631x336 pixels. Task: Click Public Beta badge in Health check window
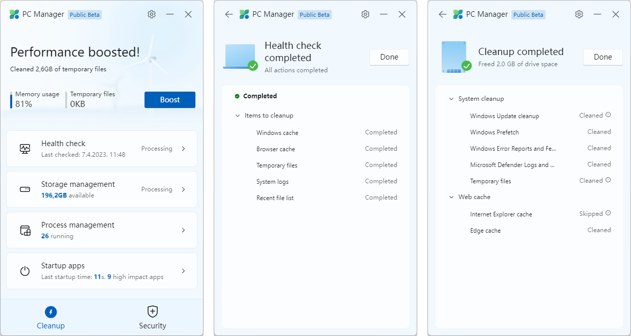[x=315, y=15]
